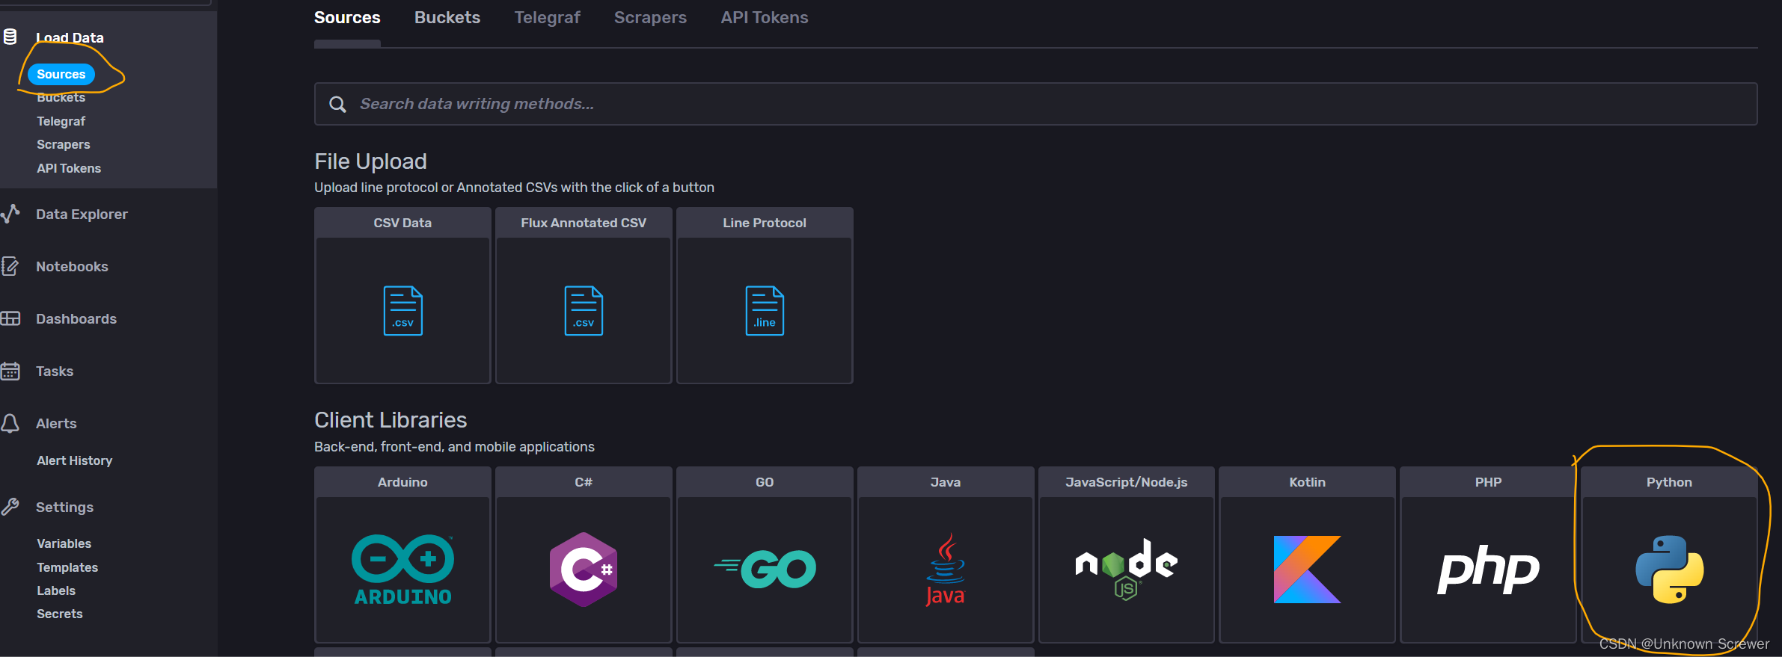1782x657 pixels.
Task: Open Alert History in sidebar
Action: pyautogui.click(x=75, y=460)
